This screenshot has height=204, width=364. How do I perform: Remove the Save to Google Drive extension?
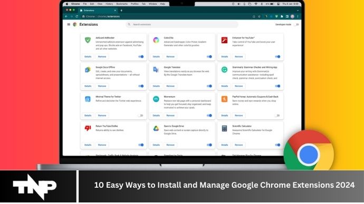170,145
